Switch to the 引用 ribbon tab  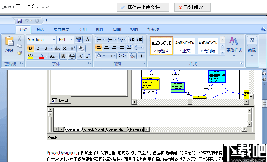pos(83,29)
